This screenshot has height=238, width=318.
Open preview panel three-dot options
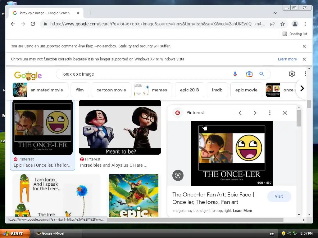[x=270, y=113]
